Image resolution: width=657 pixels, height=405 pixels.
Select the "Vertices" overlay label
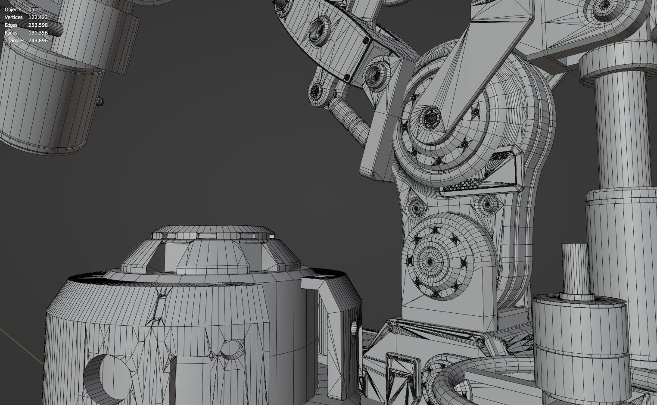[14, 17]
